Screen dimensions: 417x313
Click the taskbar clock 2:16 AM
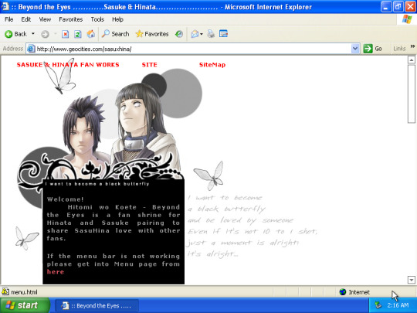pos(398,305)
